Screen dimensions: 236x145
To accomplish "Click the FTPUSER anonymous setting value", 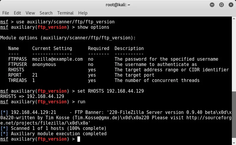I will [44, 65].
